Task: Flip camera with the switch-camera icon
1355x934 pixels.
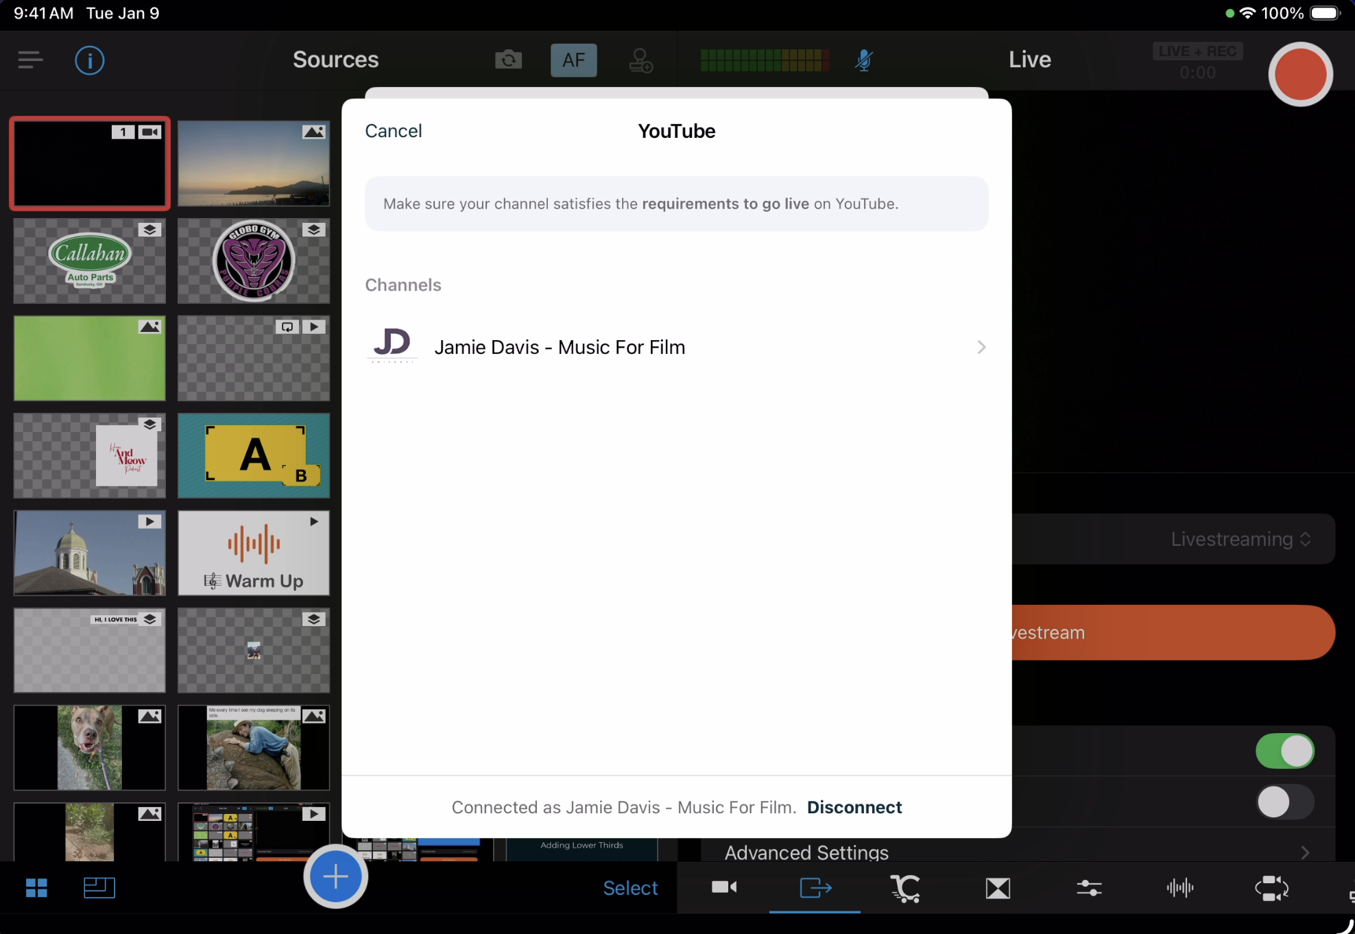Action: tap(508, 60)
